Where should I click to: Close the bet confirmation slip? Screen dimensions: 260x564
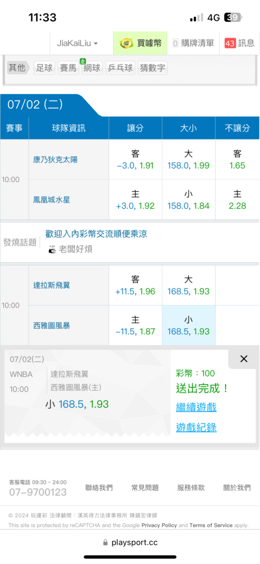click(244, 359)
